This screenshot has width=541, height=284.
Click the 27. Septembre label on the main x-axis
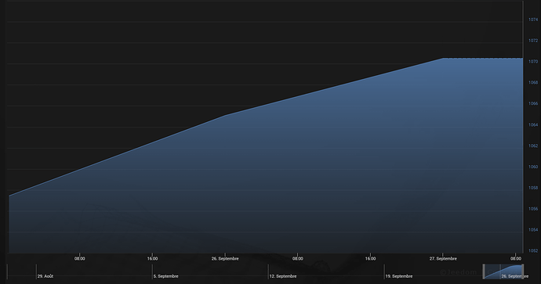tap(443, 258)
